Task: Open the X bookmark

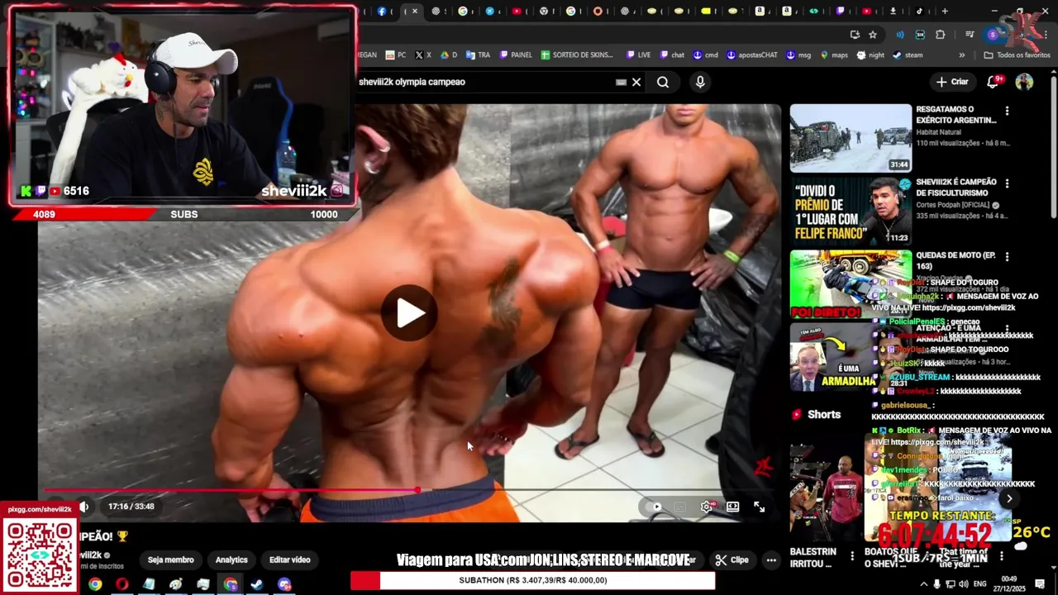Action: [422, 55]
